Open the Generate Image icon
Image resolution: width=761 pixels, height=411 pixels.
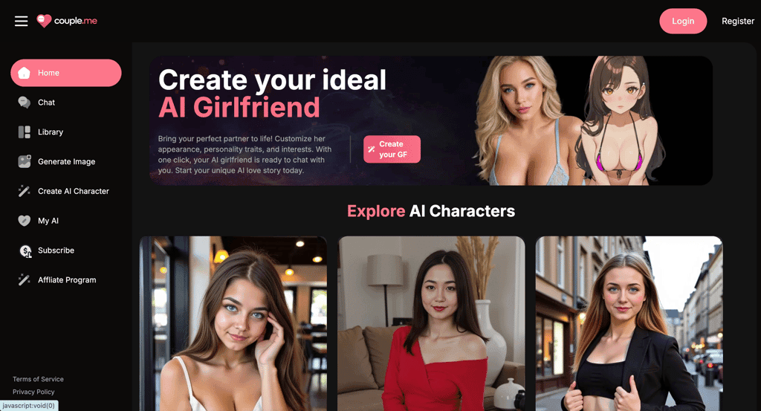click(x=25, y=161)
